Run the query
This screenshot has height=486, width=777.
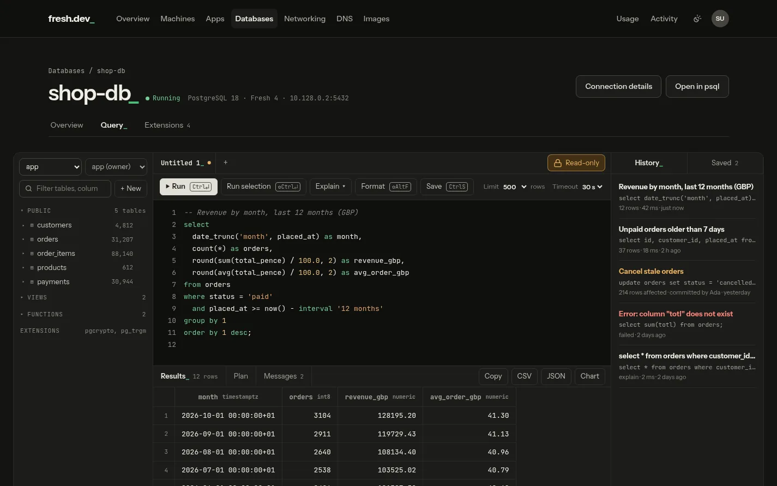click(x=188, y=187)
